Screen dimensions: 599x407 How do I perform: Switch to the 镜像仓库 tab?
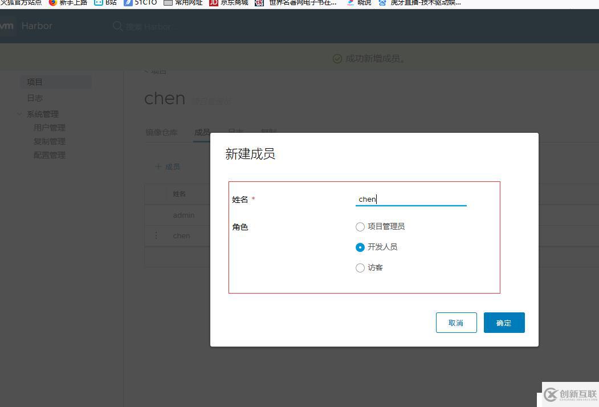(161, 132)
